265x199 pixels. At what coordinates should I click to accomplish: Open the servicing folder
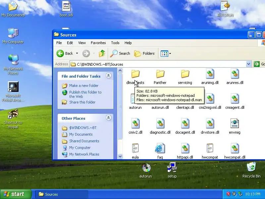(185, 77)
